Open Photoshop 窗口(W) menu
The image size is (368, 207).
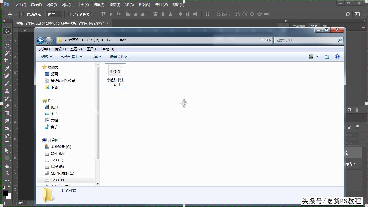coord(161,5)
